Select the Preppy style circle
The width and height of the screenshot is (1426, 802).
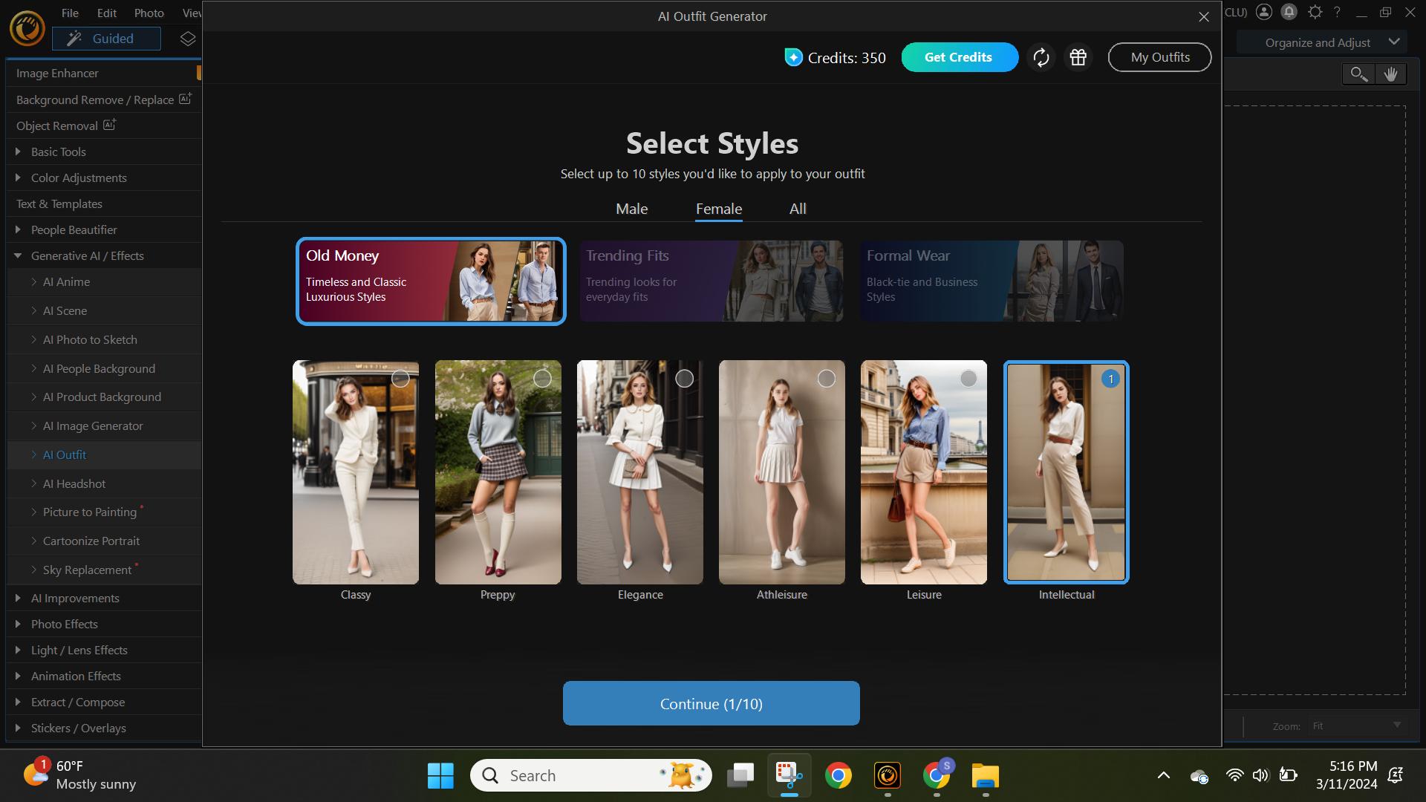(542, 379)
